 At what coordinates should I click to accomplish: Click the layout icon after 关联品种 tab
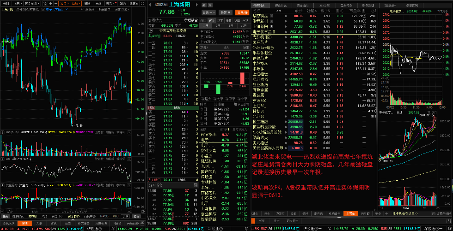[142, 223]
